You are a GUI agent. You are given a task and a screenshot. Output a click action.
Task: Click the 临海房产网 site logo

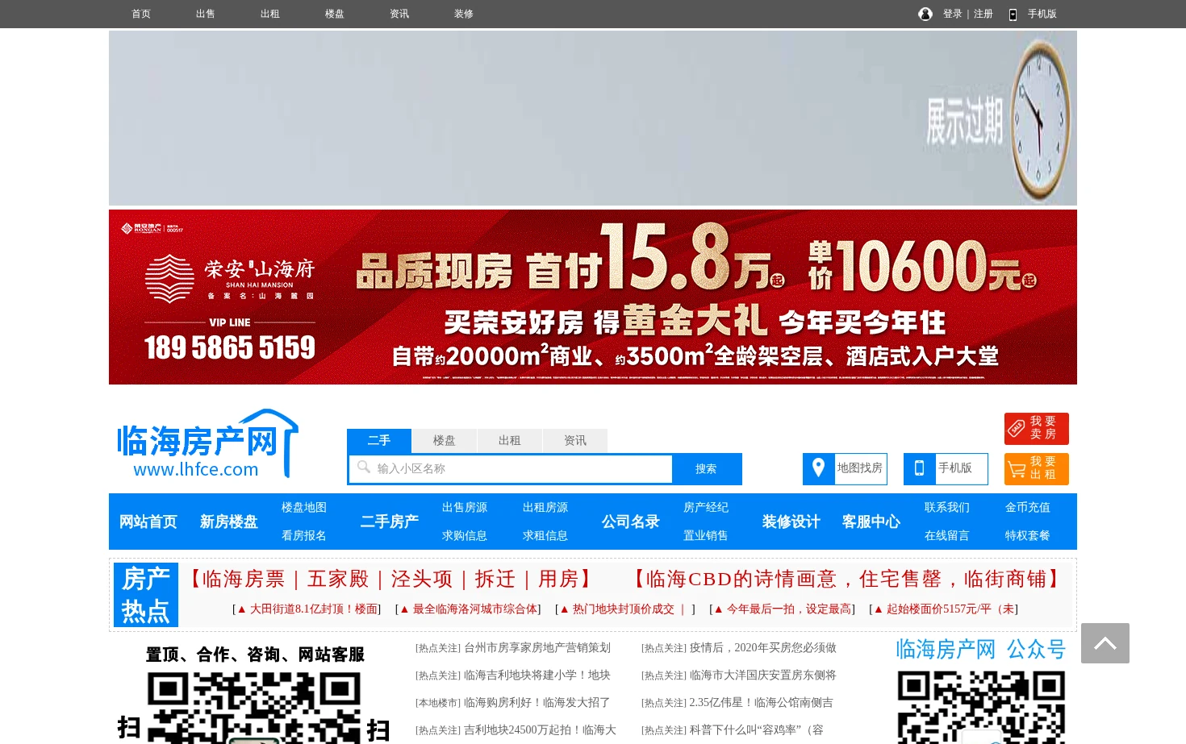coord(208,444)
